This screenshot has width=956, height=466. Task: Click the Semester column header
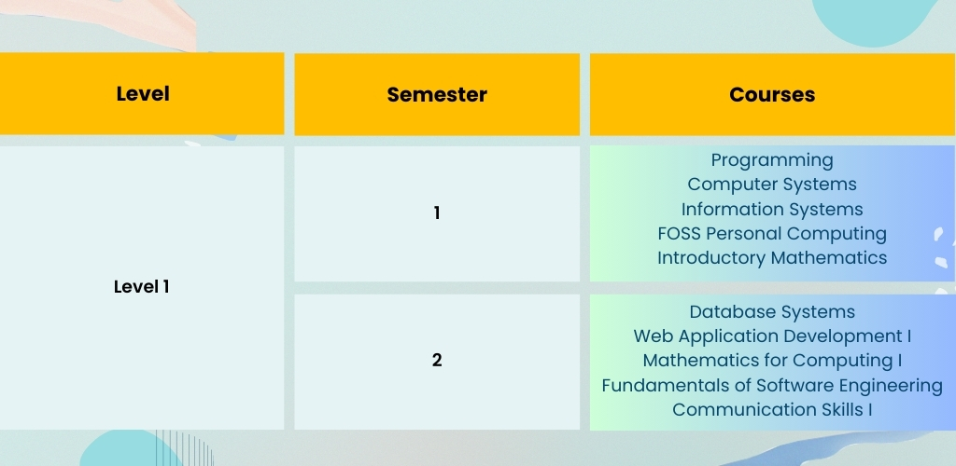coord(437,94)
